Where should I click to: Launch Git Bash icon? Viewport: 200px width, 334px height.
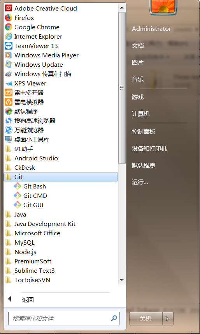(x=18, y=187)
